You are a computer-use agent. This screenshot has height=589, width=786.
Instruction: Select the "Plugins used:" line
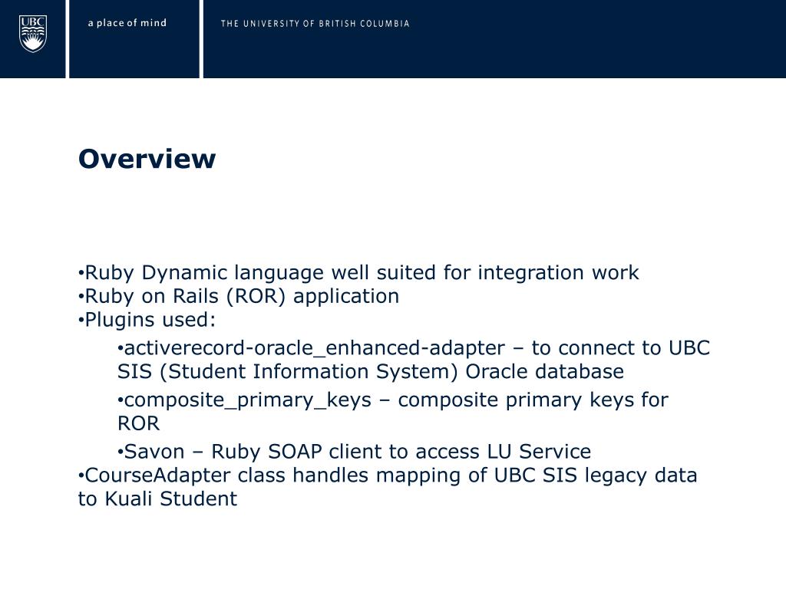[147, 320]
